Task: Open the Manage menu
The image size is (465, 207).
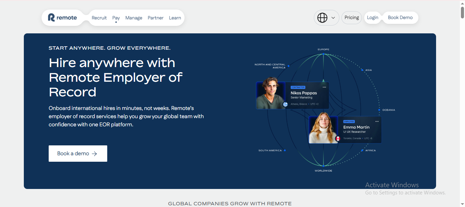Action: pyautogui.click(x=134, y=18)
